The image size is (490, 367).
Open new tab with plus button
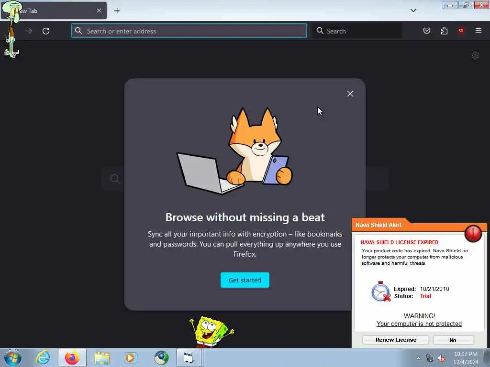117,11
